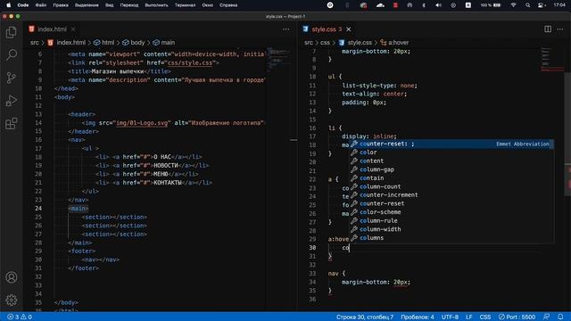Open the Search view in activity bar

(x=12, y=55)
